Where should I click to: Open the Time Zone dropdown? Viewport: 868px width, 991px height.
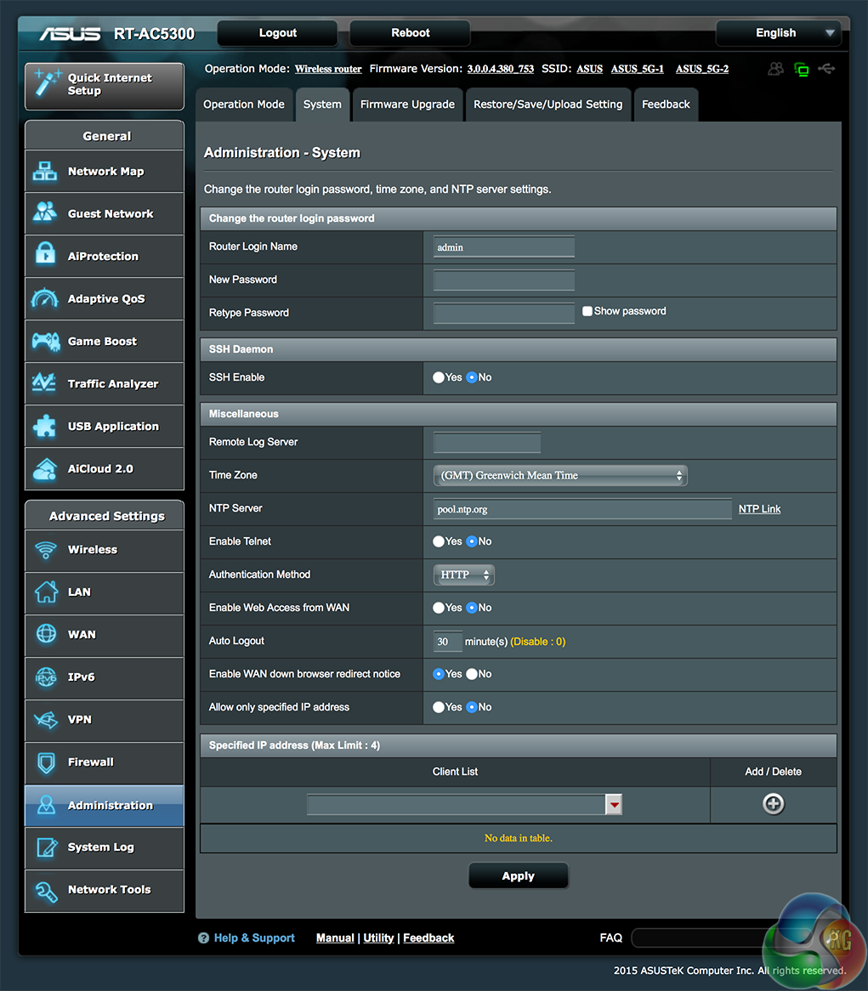pyautogui.click(x=560, y=475)
